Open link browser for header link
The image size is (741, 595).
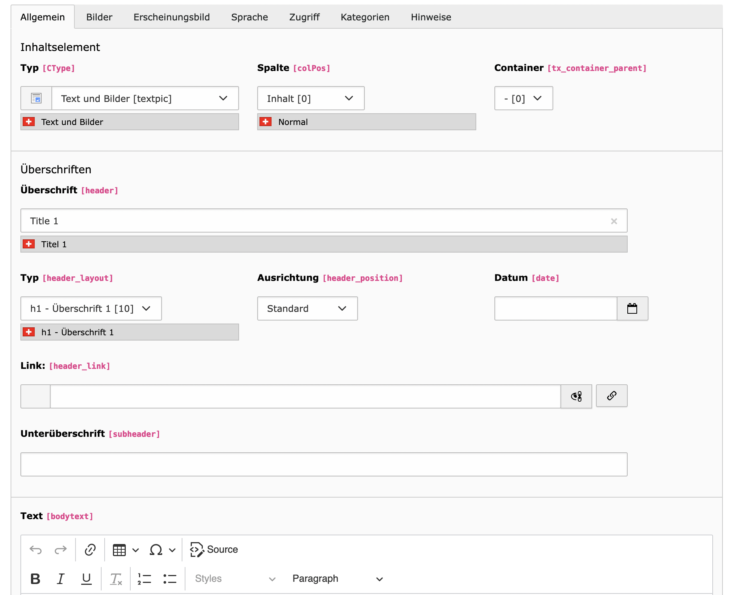point(611,396)
